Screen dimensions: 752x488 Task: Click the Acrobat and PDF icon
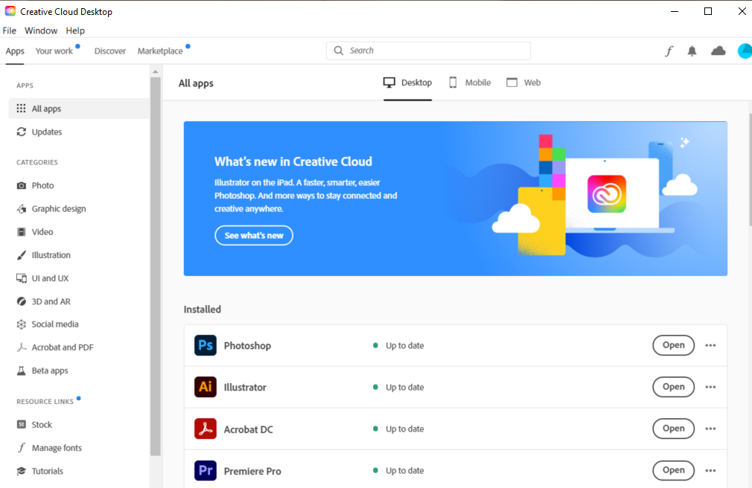click(x=21, y=347)
